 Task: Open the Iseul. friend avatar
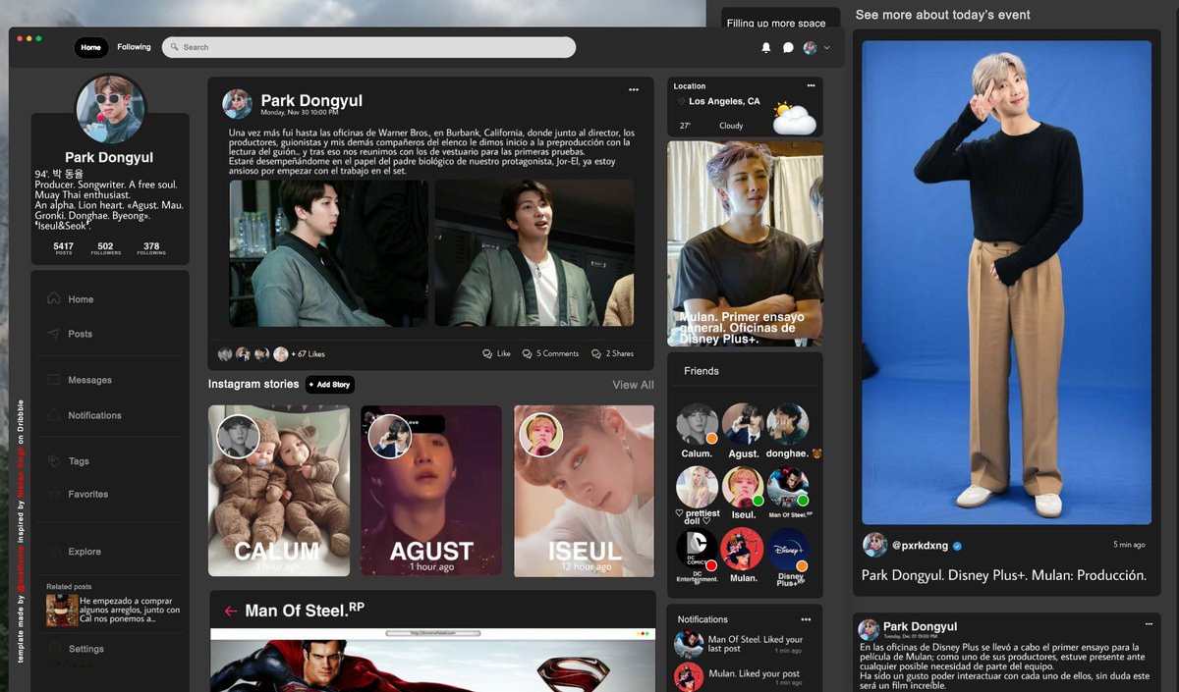tap(744, 487)
